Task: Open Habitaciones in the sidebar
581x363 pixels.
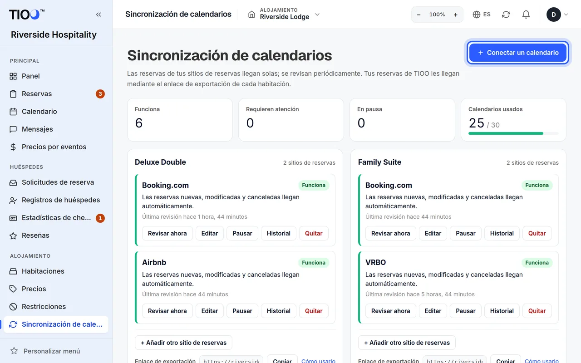Action: (x=56, y=271)
